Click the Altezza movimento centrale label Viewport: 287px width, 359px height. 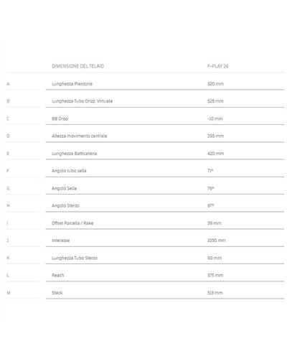click(79, 136)
